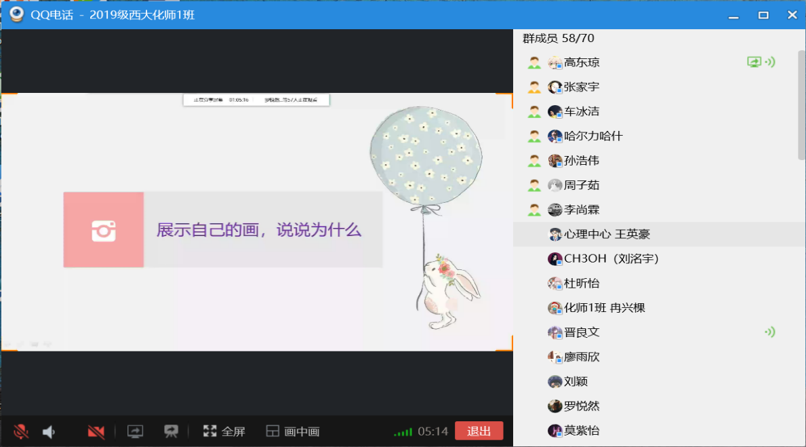Image resolution: width=806 pixels, height=447 pixels.
Task: Select CH3OH (刘洺宇) in the member list
Action: (611, 259)
